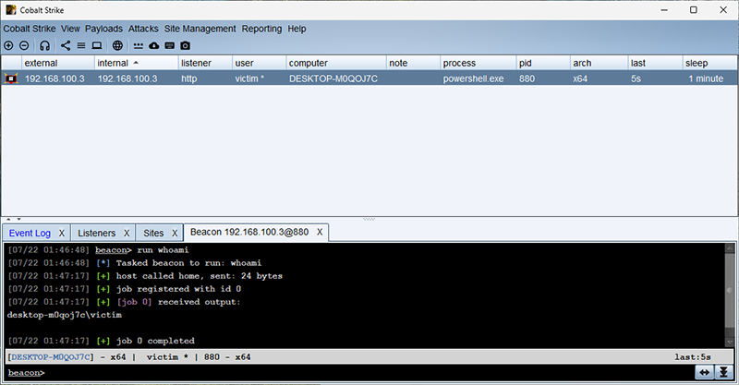This screenshot has width=739, height=385.
Task: Click the connect plus icon in toolbar
Action: [x=8, y=45]
